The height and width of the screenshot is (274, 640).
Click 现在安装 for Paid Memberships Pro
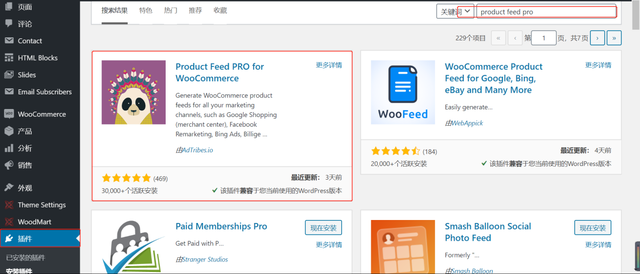pyautogui.click(x=323, y=228)
